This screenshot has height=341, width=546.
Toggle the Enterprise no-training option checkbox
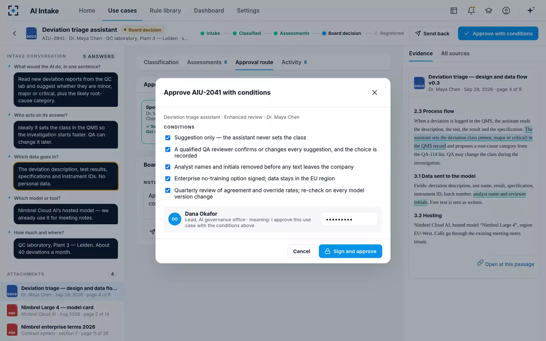168,178
